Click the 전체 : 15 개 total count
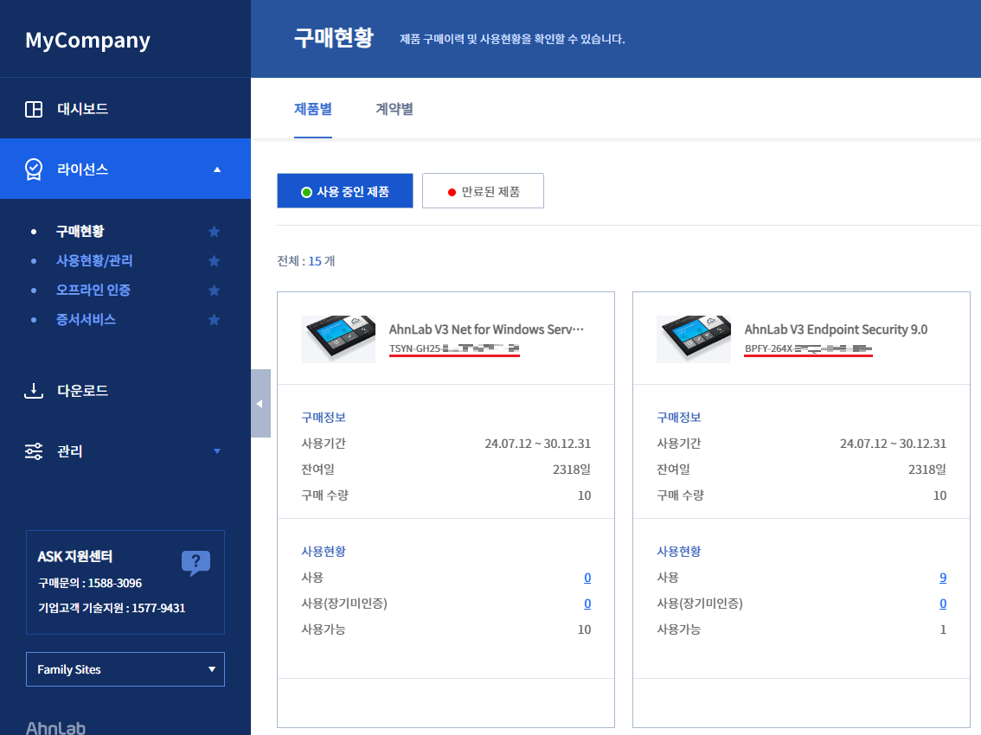The height and width of the screenshot is (735, 981). (306, 261)
